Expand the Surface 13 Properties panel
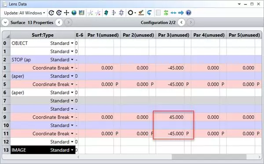Viewport: 264px width, 164px height. pyautogui.click(x=5, y=22)
